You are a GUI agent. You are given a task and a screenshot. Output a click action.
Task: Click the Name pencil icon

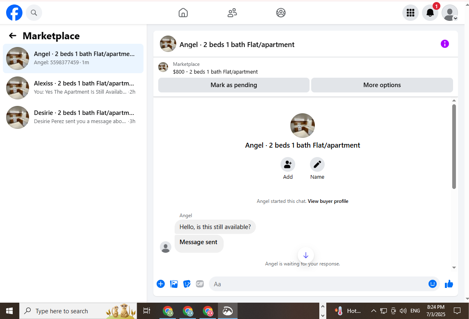pos(317,164)
